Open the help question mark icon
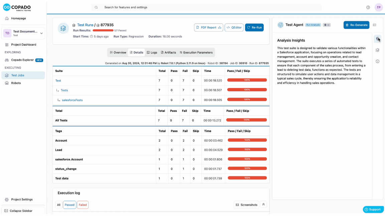This screenshot has width=385, height=216. coord(368,7)
